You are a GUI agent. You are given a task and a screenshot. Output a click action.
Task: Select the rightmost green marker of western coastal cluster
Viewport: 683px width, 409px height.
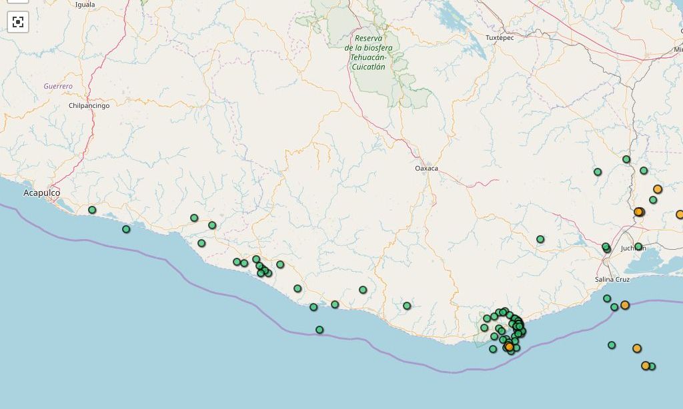pos(280,264)
